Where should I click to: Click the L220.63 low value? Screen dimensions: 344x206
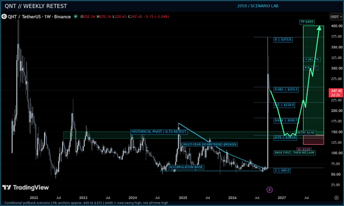tap(120, 17)
